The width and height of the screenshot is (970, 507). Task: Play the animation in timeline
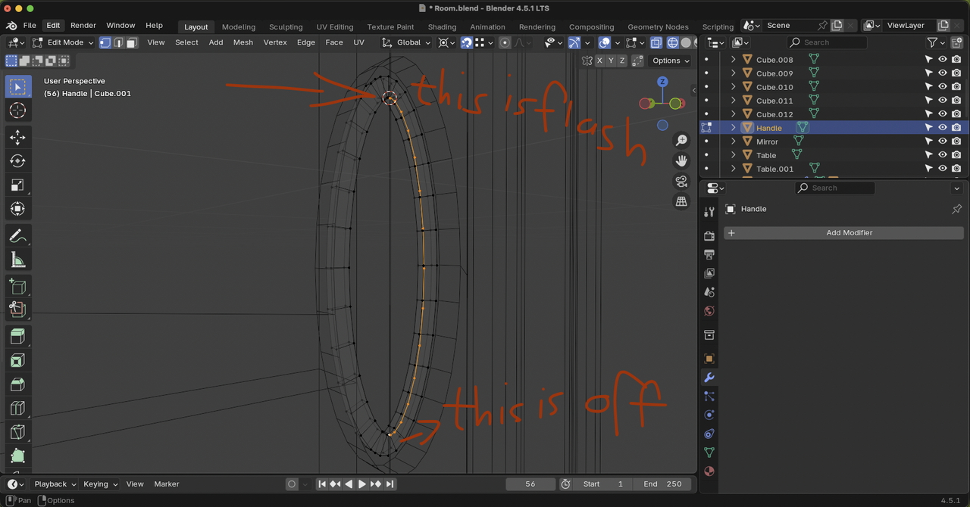click(x=362, y=484)
